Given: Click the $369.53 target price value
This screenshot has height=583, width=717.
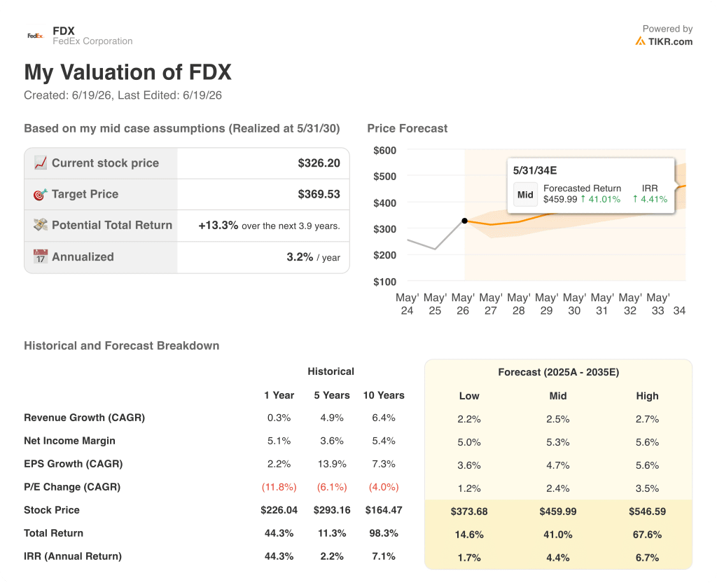Looking at the screenshot, I should click(x=319, y=195).
